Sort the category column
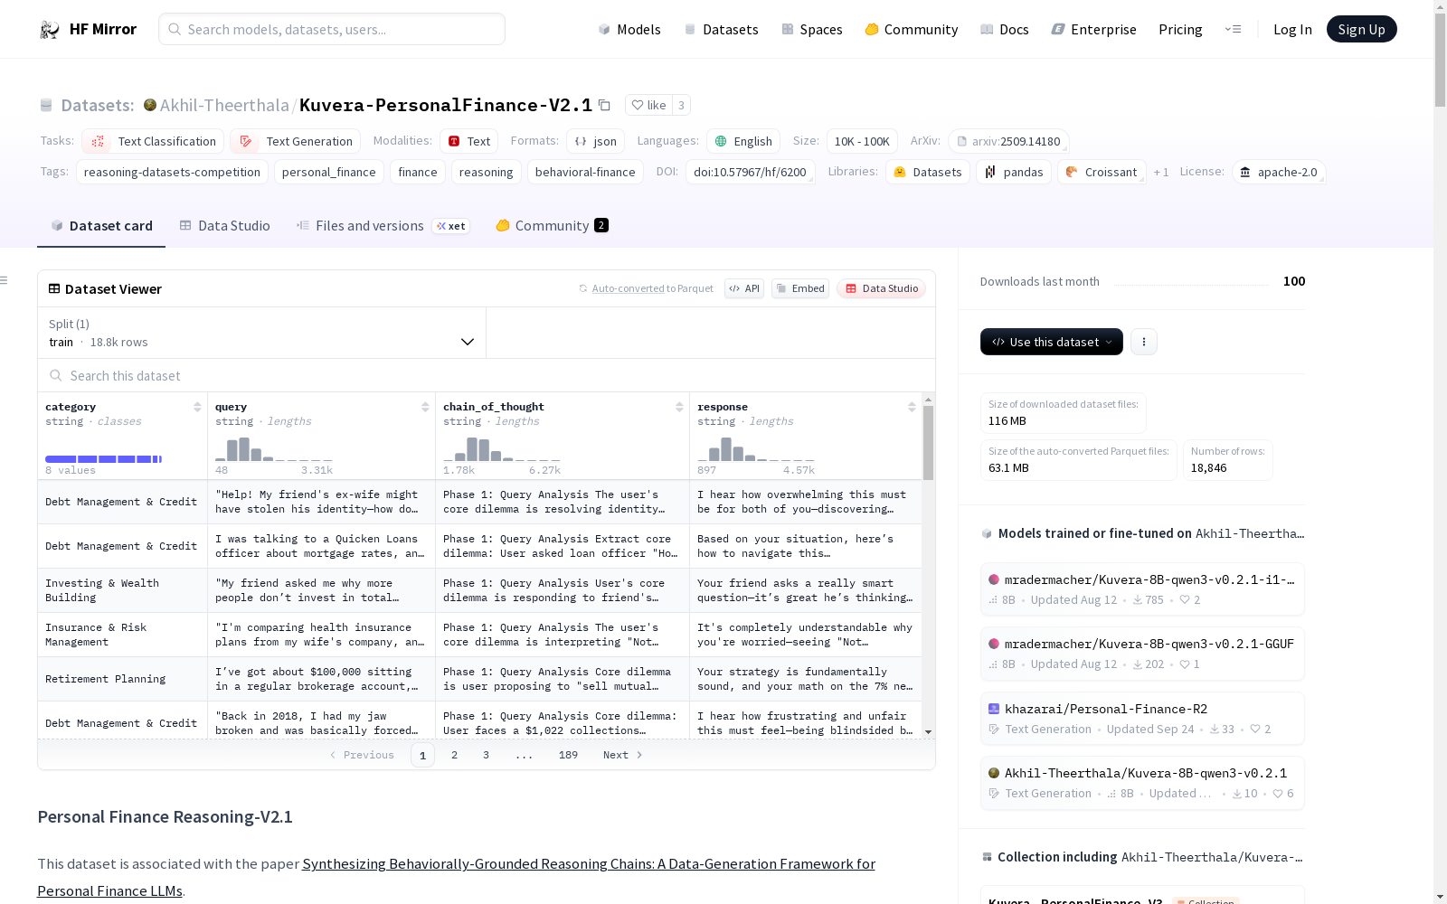This screenshot has height=904, width=1447. (x=197, y=407)
